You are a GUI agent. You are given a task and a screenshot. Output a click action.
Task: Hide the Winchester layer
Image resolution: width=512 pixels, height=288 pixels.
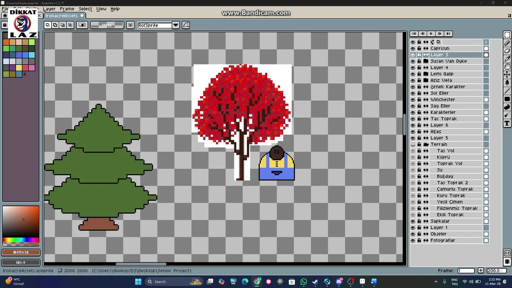413,100
